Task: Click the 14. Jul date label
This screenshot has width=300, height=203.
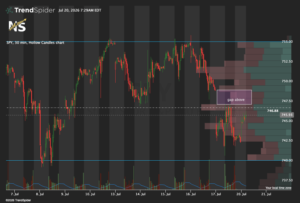Action: pyautogui.click(x=140, y=194)
